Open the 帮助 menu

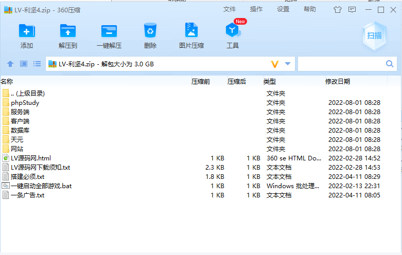[x=310, y=9]
